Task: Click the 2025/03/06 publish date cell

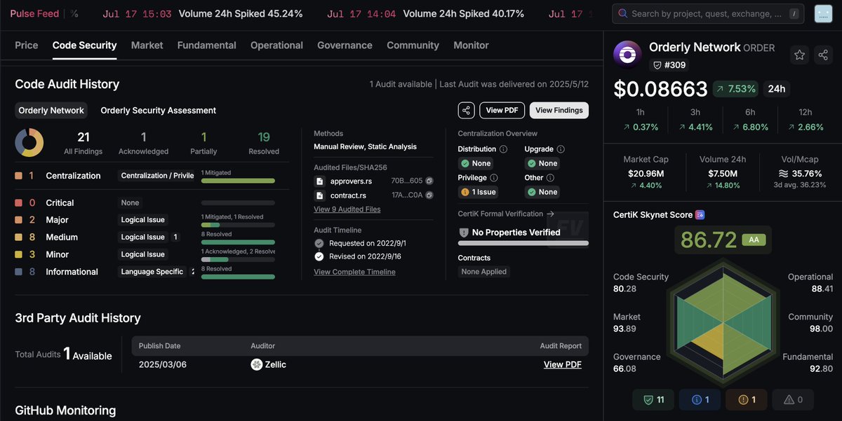Action: [x=163, y=364]
